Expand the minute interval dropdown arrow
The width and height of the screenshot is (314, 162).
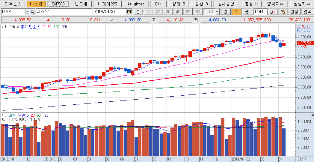pyautogui.click(x=217, y=12)
